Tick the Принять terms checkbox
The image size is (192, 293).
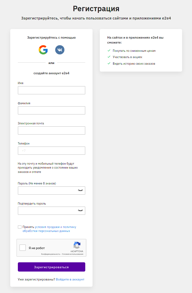(19, 227)
